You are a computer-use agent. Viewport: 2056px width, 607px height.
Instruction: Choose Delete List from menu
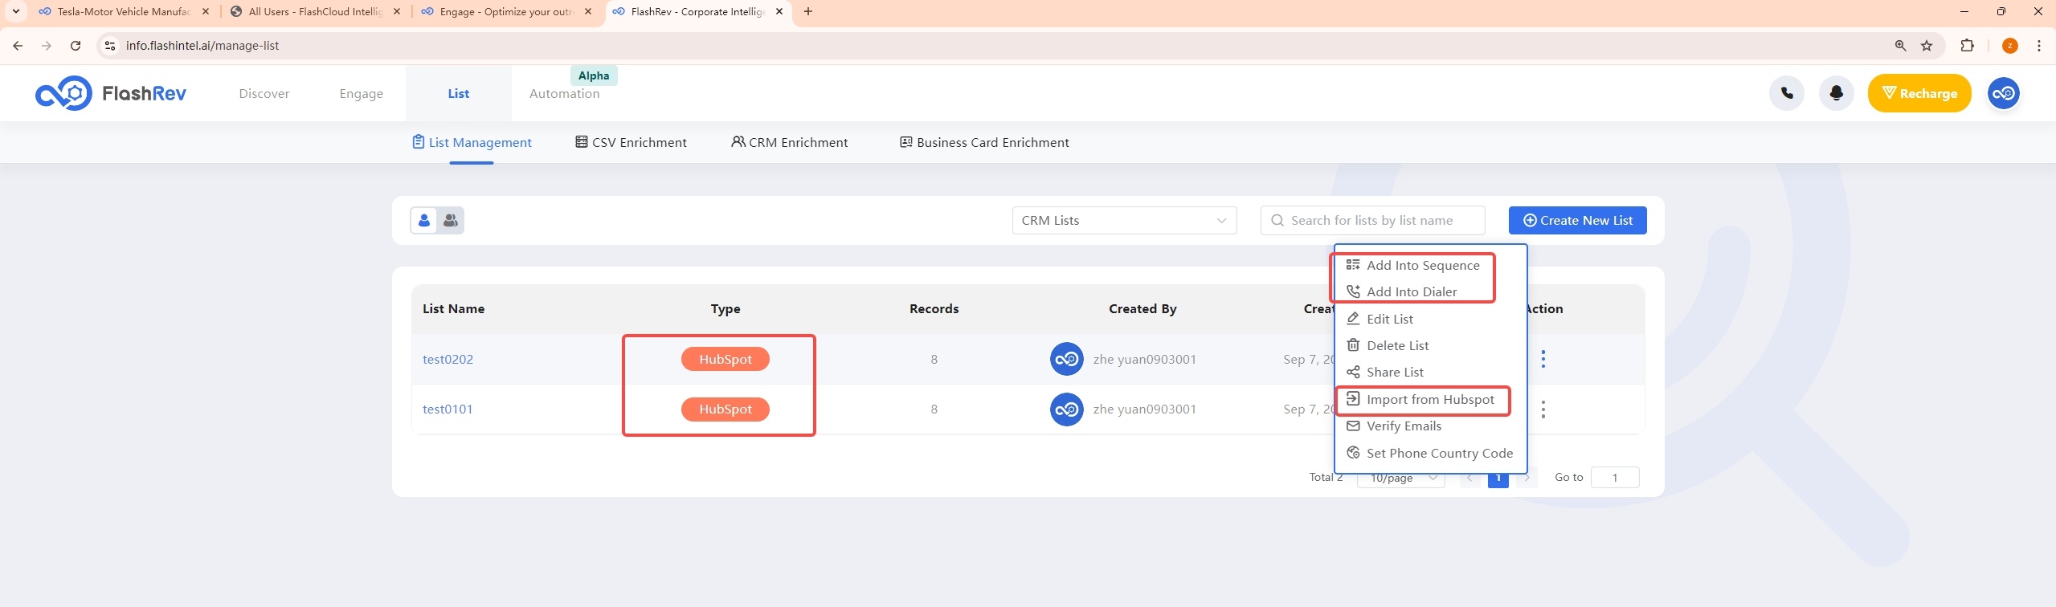[1388, 346]
